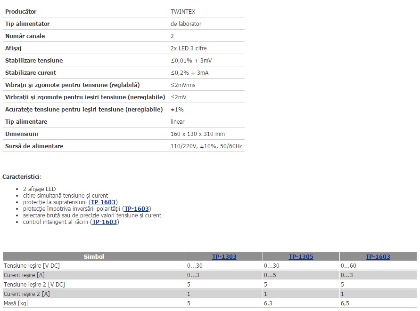This screenshot has height=311, width=420.
Task: Select the '≤2mVrms' value
Action: pyautogui.click(x=183, y=85)
